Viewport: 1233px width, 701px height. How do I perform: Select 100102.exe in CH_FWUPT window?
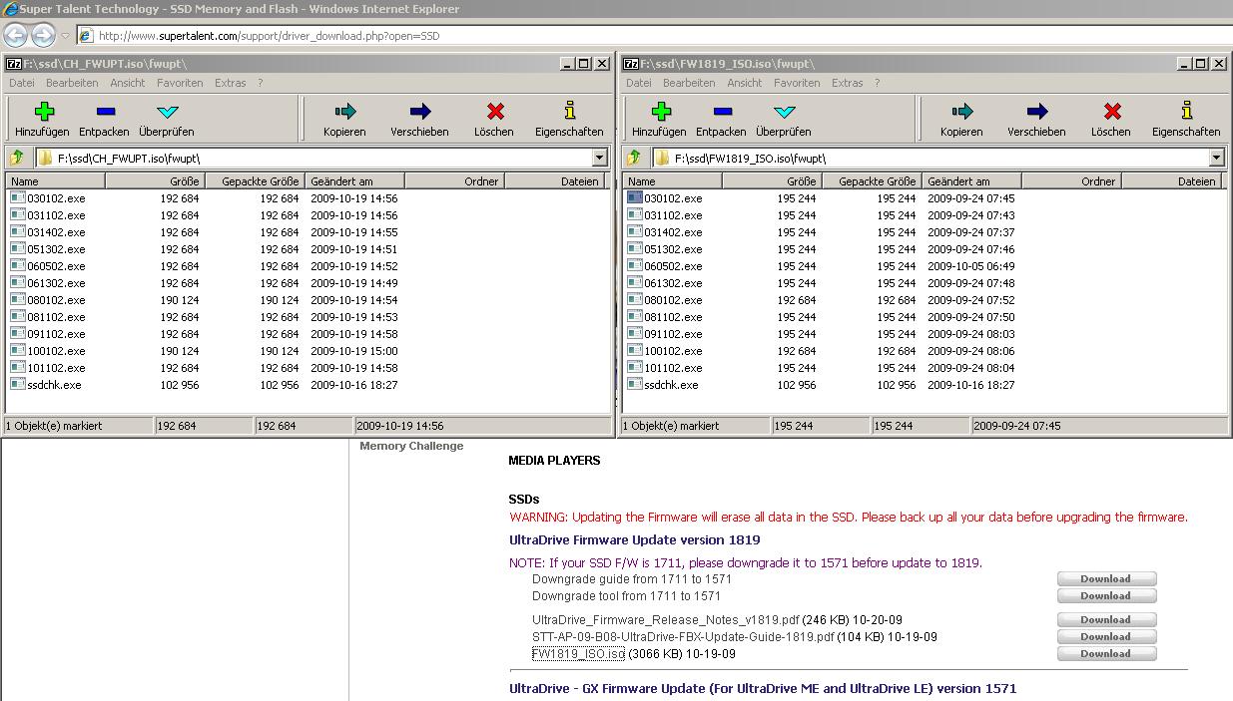[x=57, y=351]
